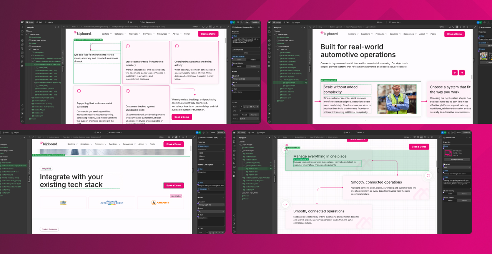This screenshot has height=254, width=492.
Task: Click Share button in Autowork Online window
Action: [x=213, y=132]
